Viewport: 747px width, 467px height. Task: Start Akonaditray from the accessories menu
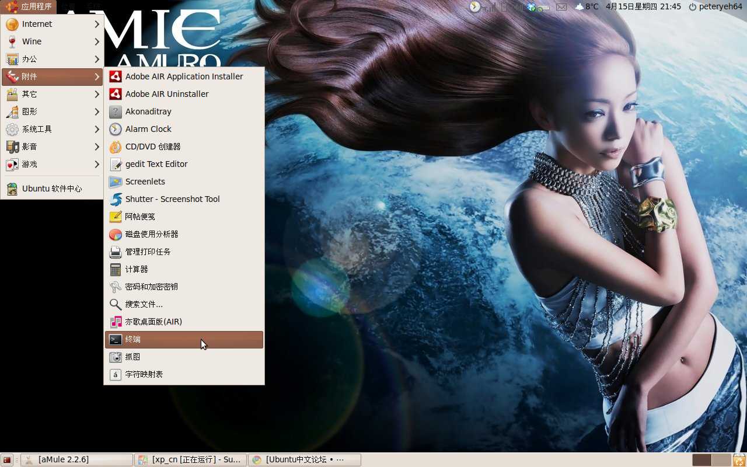tap(184, 111)
